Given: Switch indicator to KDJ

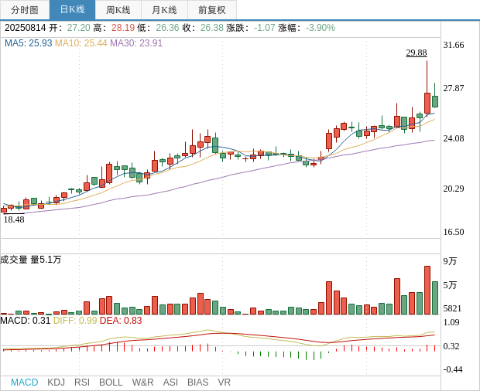Looking at the screenshot, I should (56, 382).
